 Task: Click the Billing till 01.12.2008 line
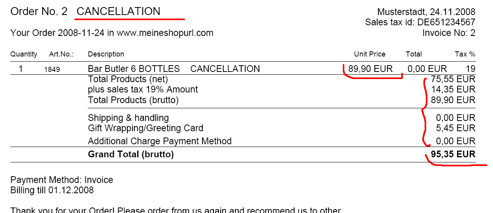[x=52, y=190]
